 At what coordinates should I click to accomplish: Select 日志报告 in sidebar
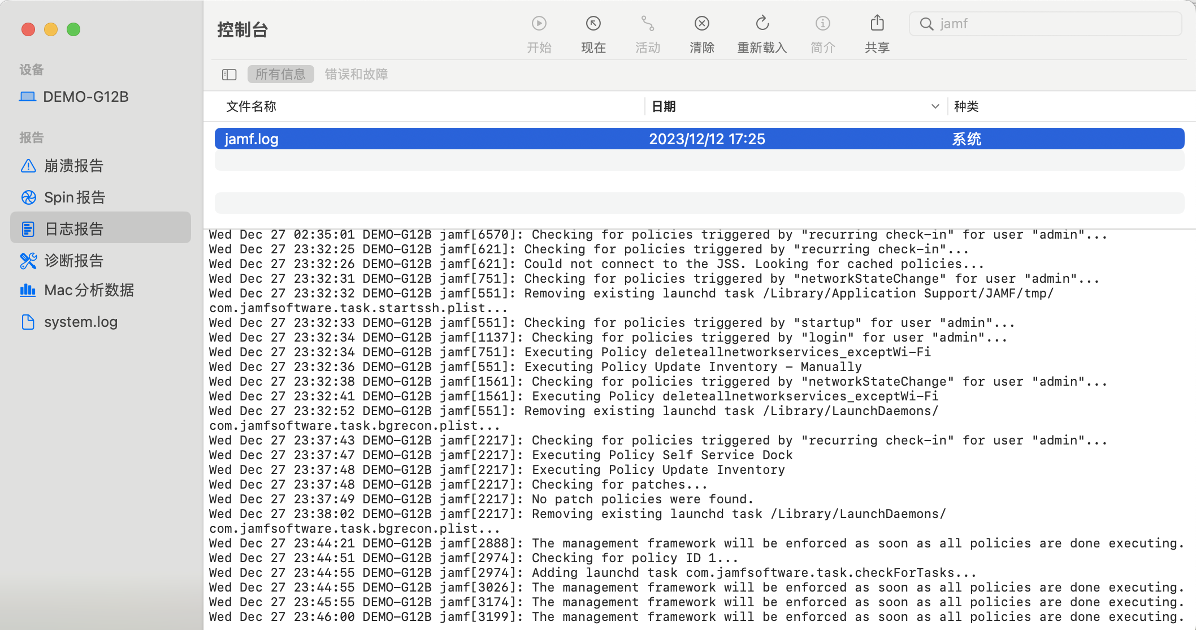101,228
